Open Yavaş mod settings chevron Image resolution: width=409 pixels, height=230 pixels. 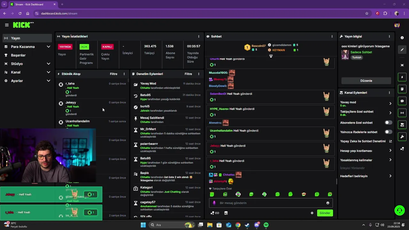click(390, 103)
